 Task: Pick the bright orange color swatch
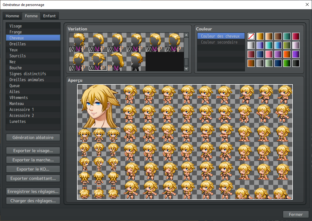(x=287, y=54)
